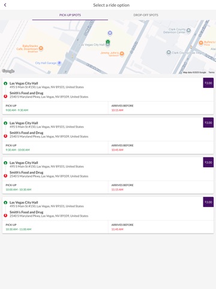The height and width of the screenshot is (289, 216).
Task: Select $3.00 price for 9:30 AM ride
Action: (x=208, y=123)
